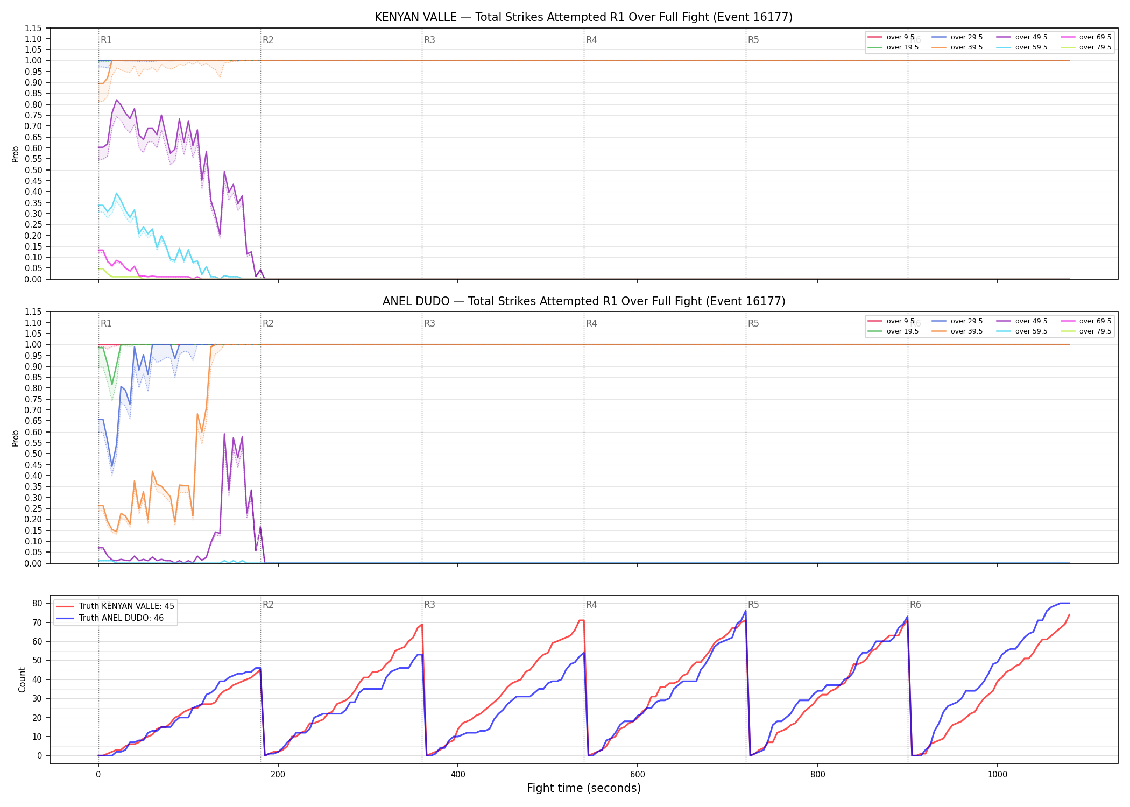Viewport: 1130px width, 807px height.
Task: Choose the R3 marker in the Count chart
Action: coord(429,605)
